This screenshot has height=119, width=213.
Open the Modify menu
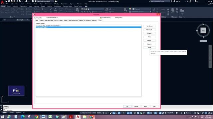(56, 4)
